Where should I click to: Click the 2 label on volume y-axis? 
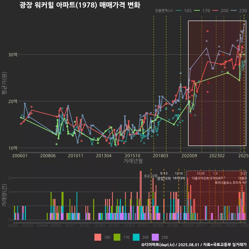coord(10,206)
